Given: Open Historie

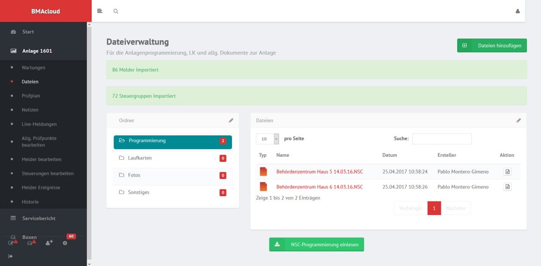Looking at the screenshot, I should coord(30,202).
